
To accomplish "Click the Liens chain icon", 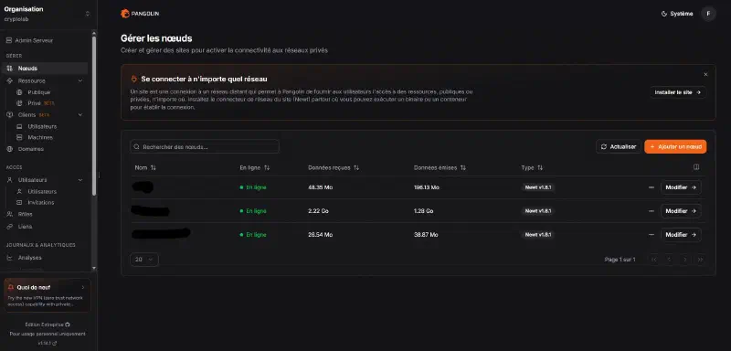I will coord(10,227).
